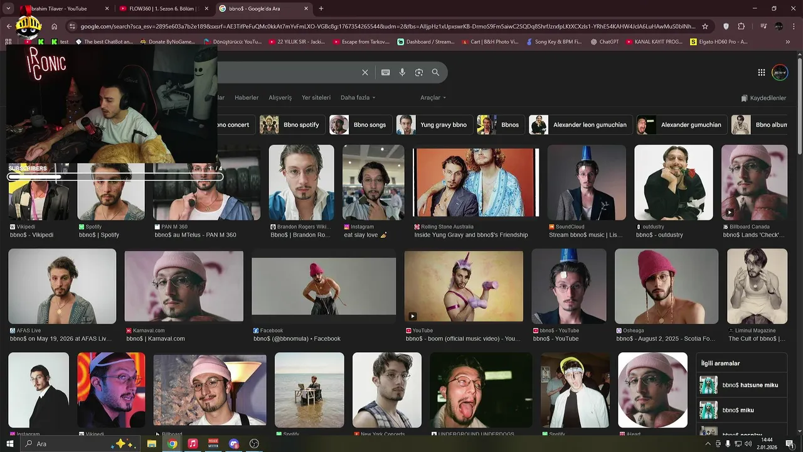Open Chrome media controls icon
The image size is (803, 452).
pos(763,26)
